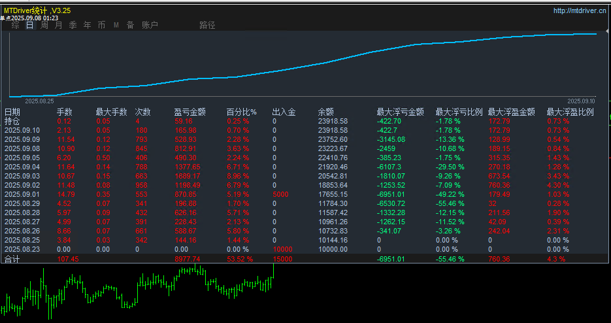The image size is (611, 323).
Task: Click the 10000 deposit on 2025.08.23
Action: (x=282, y=249)
